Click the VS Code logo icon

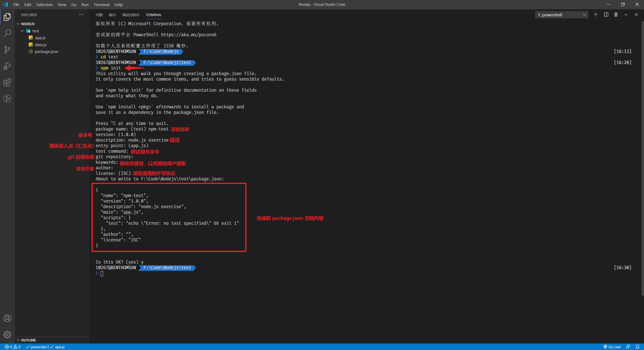point(5,5)
